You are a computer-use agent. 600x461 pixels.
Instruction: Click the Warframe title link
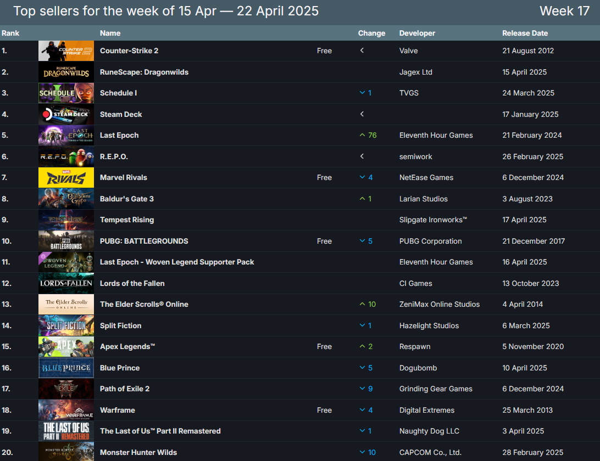click(118, 410)
